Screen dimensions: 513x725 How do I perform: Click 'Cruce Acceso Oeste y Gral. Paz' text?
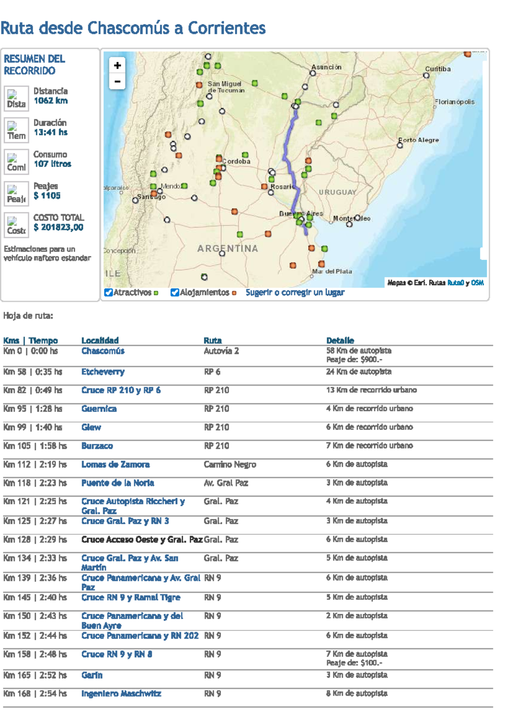click(142, 539)
